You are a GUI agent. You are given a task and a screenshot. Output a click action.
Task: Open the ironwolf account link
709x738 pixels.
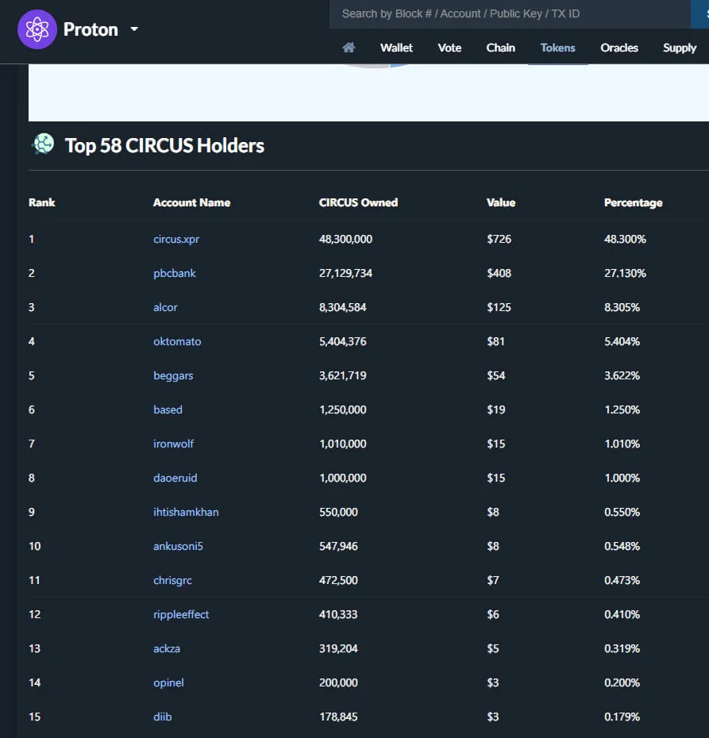tap(173, 444)
